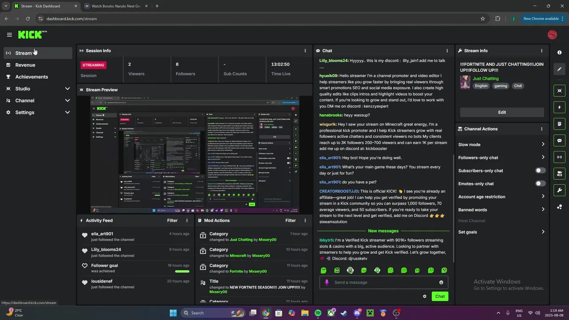
Task: Send message with green Chat button
Action: 440,296
